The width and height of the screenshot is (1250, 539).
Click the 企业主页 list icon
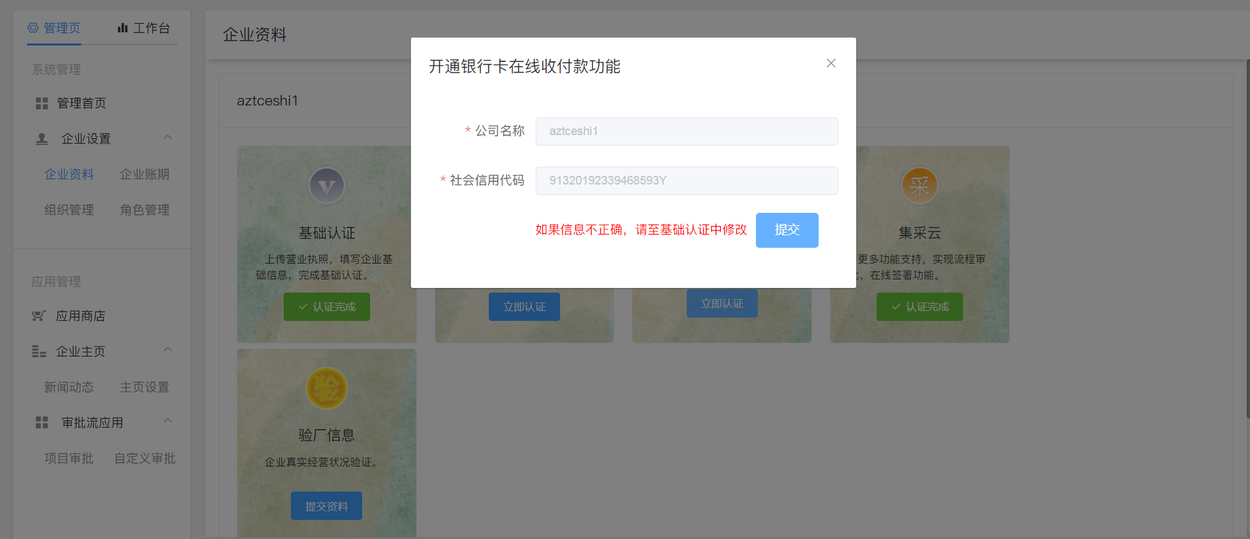(39, 352)
